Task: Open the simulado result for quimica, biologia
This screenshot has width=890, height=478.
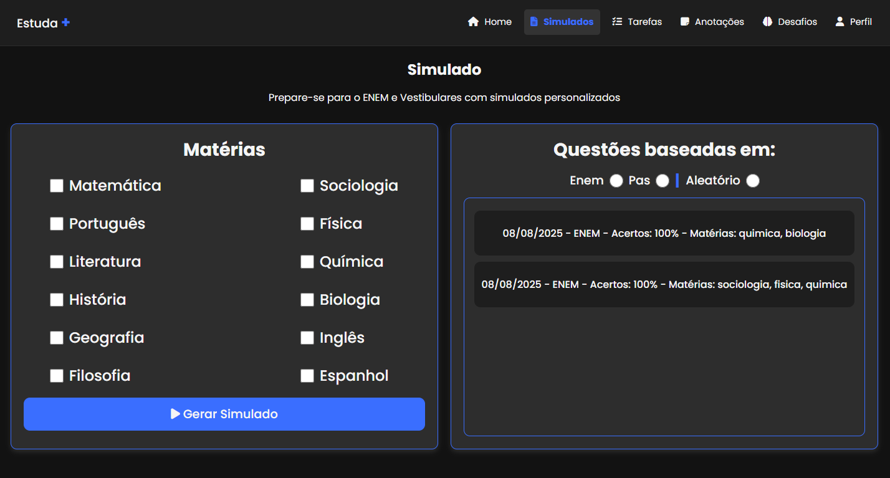Action: tap(664, 233)
